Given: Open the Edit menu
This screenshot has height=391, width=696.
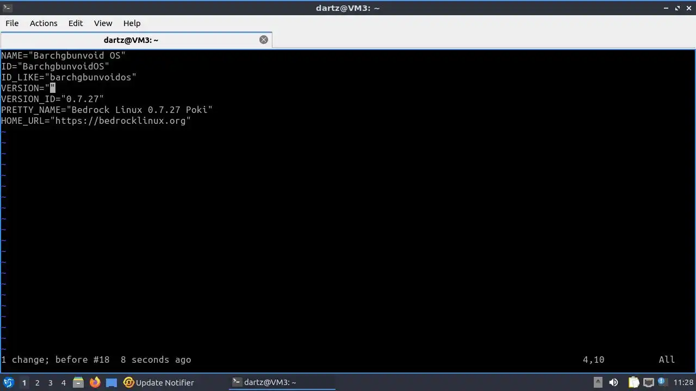Looking at the screenshot, I should pos(76,23).
